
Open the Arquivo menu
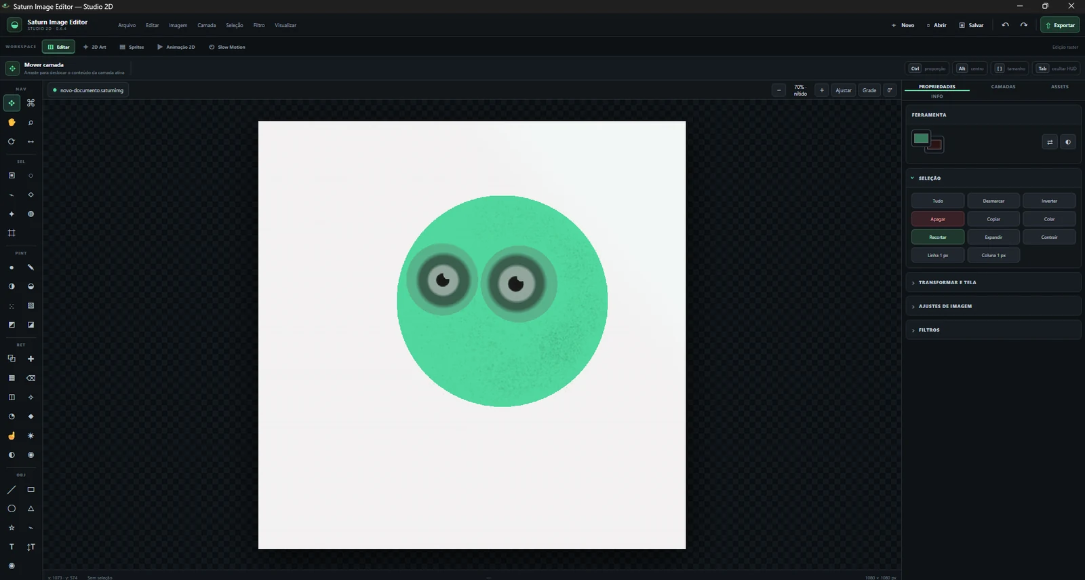pos(127,25)
